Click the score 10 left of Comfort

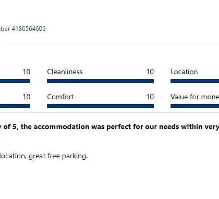pyautogui.click(x=27, y=97)
